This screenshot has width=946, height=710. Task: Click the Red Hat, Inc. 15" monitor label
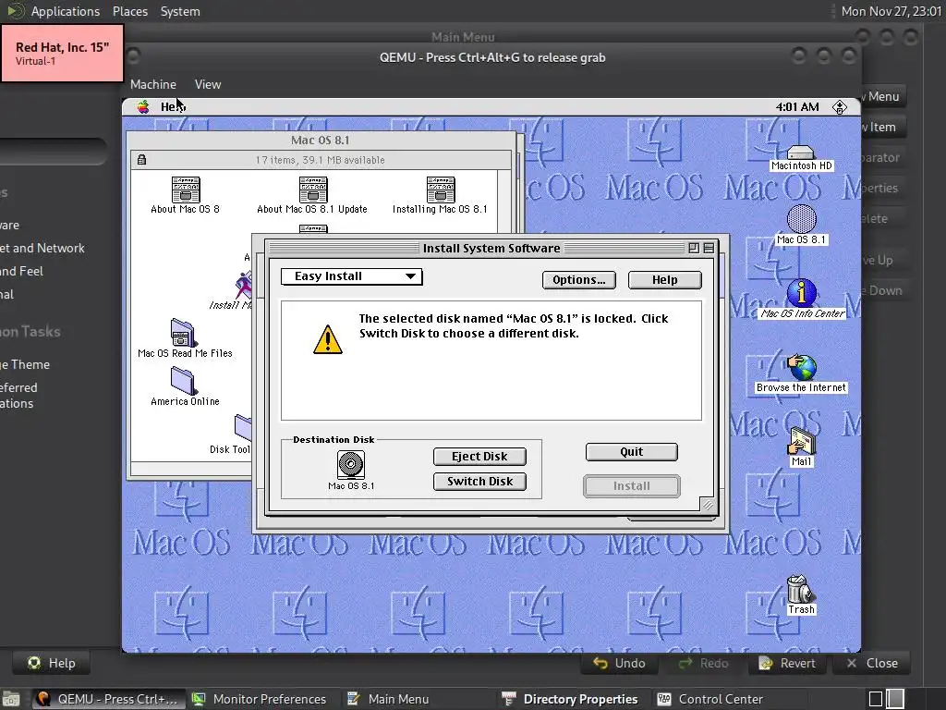[62, 53]
